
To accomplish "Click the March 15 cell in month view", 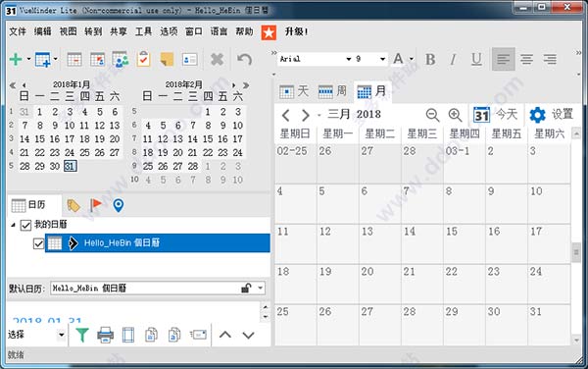I will pyautogui.click(x=464, y=243).
